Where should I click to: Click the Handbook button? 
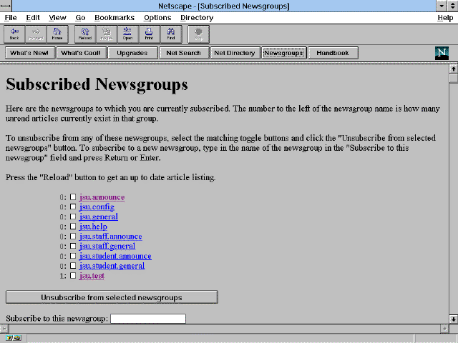click(x=333, y=53)
